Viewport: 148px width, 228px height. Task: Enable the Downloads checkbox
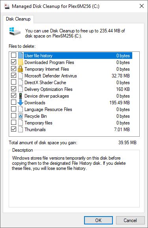[x=14, y=102]
